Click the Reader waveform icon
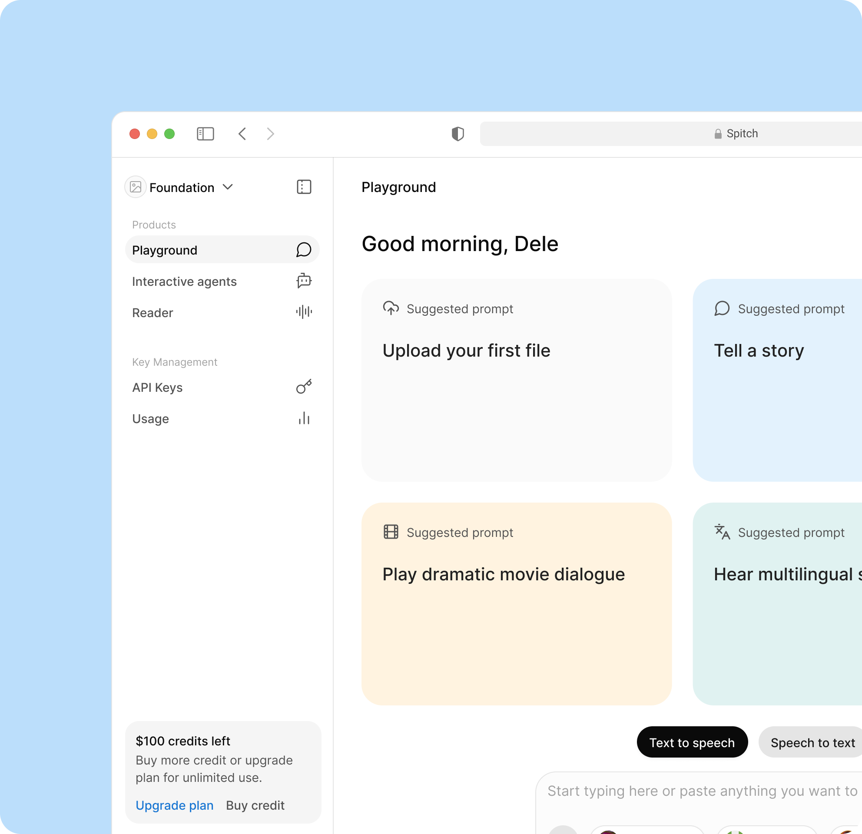The height and width of the screenshot is (834, 862). [x=303, y=312]
